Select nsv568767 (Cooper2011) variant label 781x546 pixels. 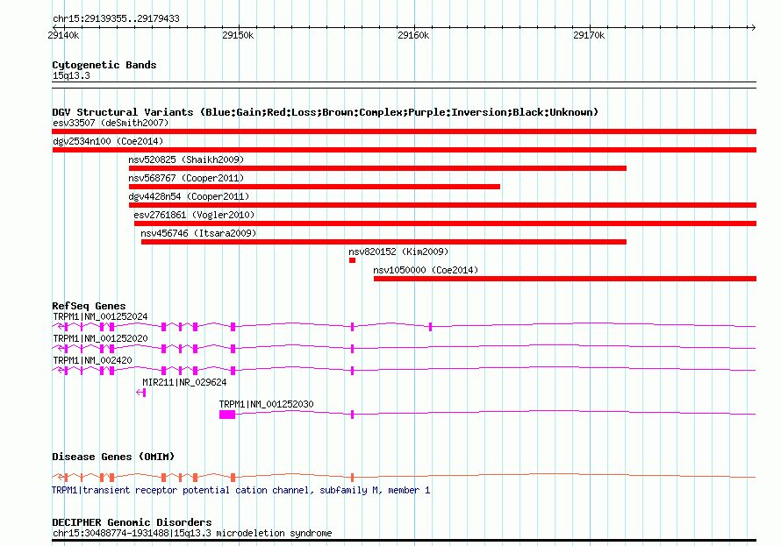tap(186, 178)
